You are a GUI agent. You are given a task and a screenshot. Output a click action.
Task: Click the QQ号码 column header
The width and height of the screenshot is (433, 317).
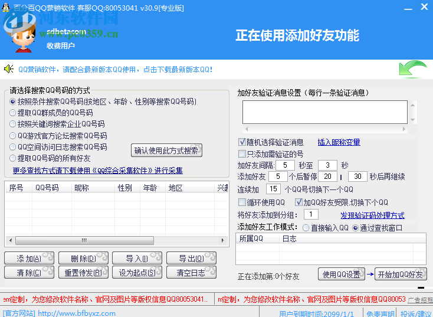52,188
